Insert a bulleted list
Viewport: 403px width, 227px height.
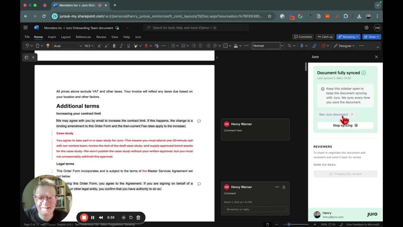[173, 46]
